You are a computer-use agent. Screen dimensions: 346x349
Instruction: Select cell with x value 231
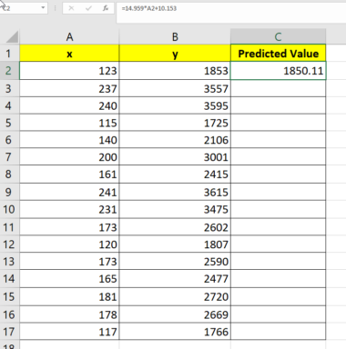pyautogui.click(x=69, y=209)
